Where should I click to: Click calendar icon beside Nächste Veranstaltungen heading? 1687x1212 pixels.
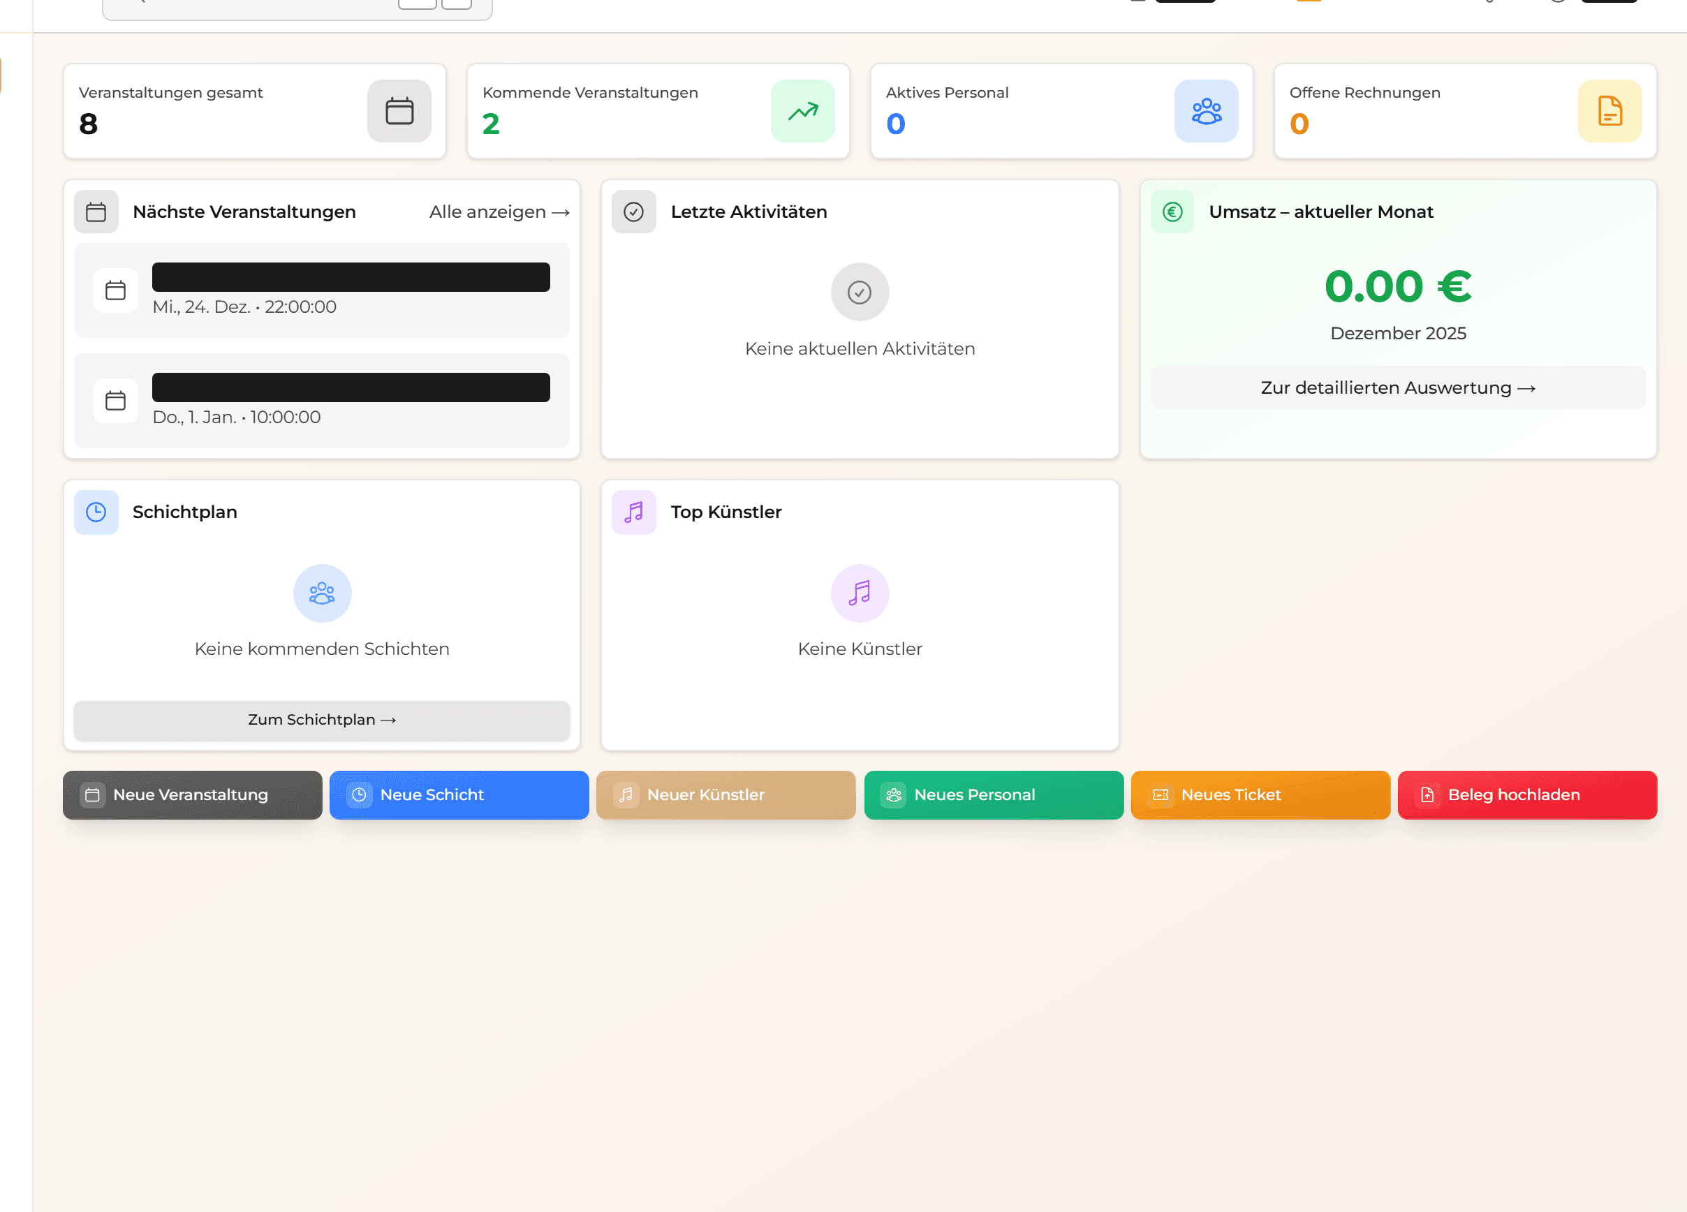tap(96, 212)
